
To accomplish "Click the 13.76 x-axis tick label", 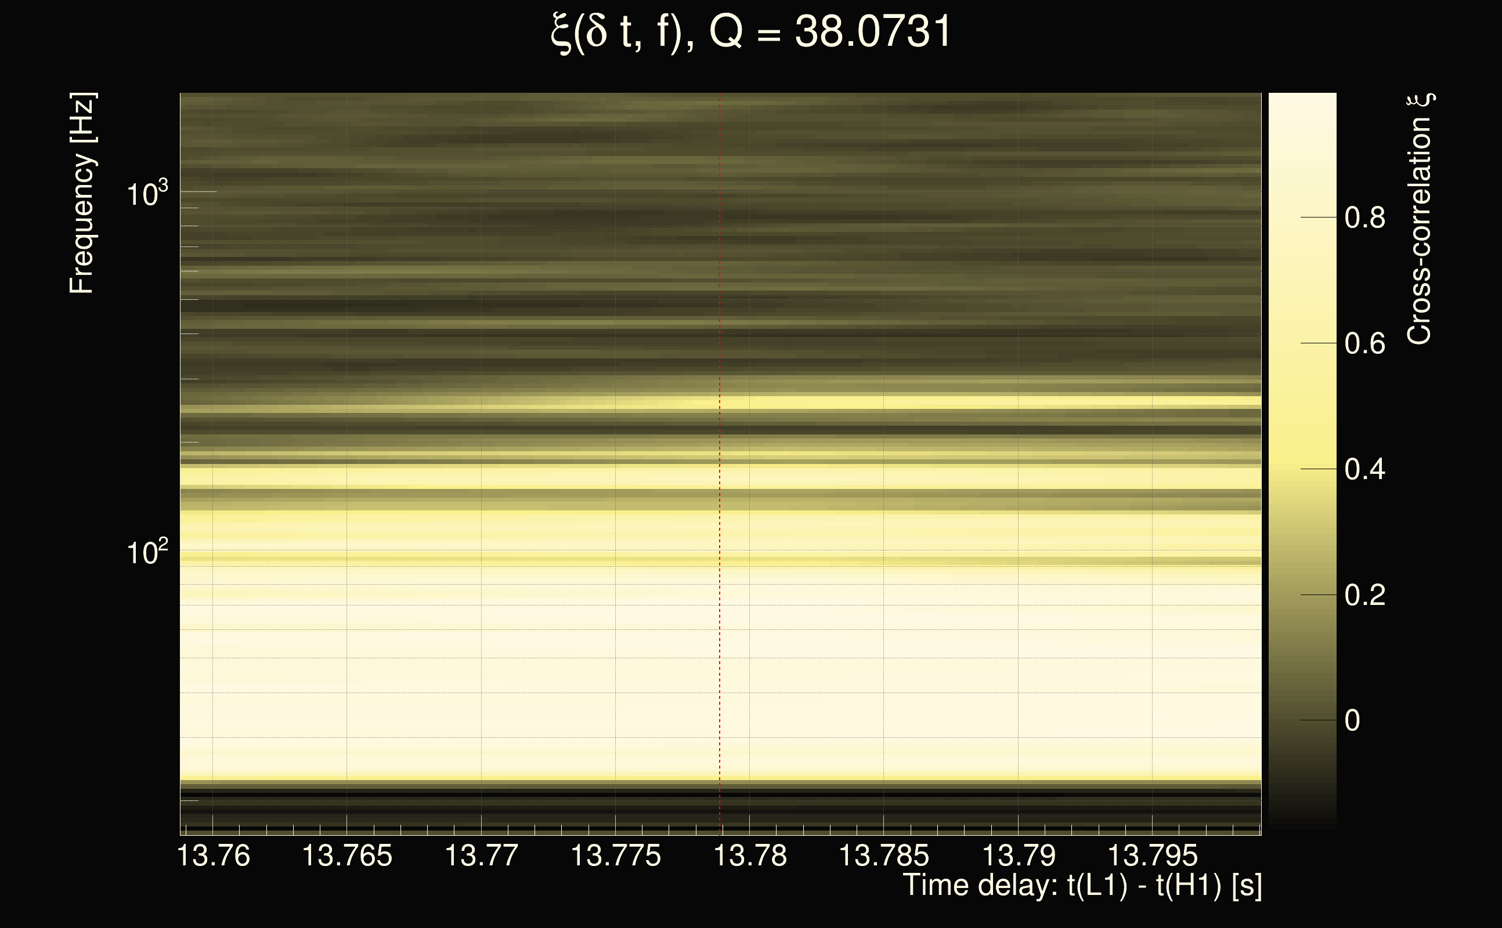I will [x=213, y=855].
